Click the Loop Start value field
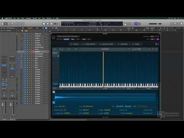184x138 pixels. [x=67, y=113]
